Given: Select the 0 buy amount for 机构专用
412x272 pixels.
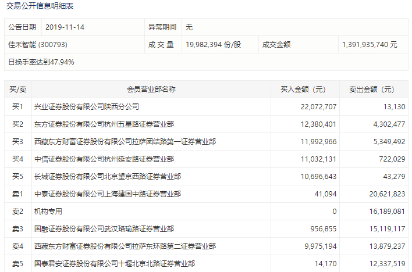Looking at the screenshot, I should (x=334, y=212).
